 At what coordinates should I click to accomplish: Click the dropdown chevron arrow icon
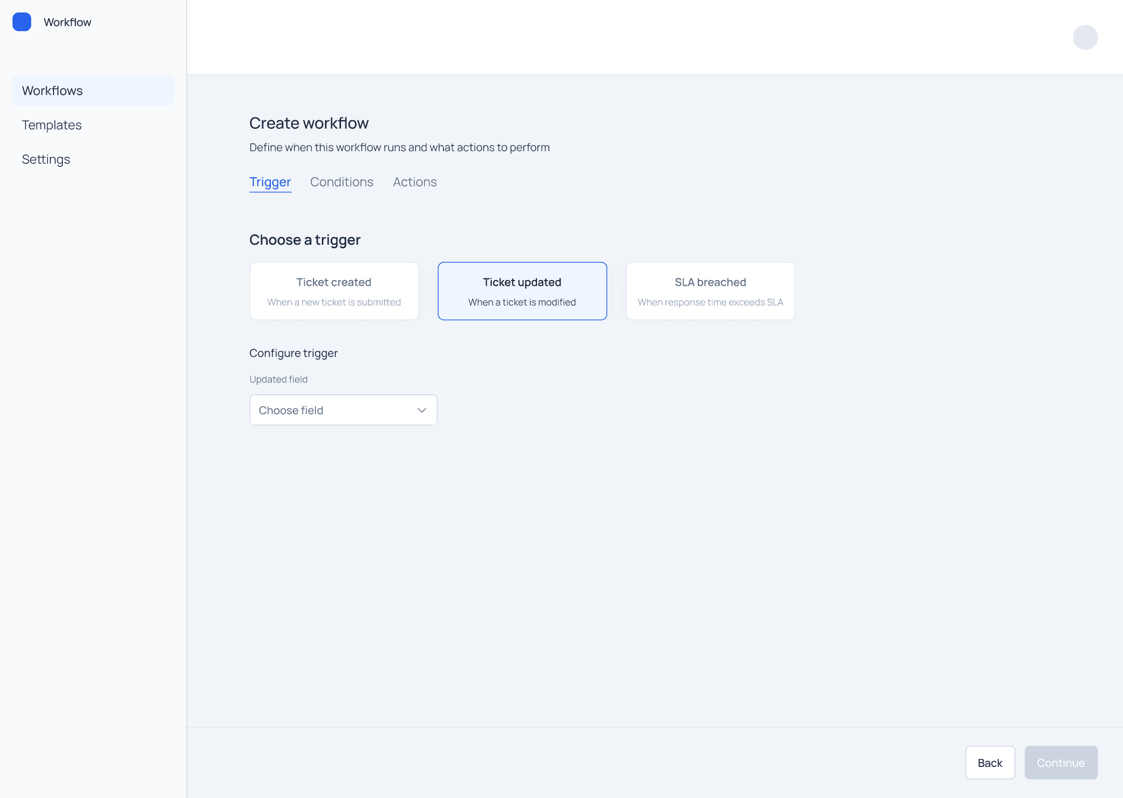422,410
